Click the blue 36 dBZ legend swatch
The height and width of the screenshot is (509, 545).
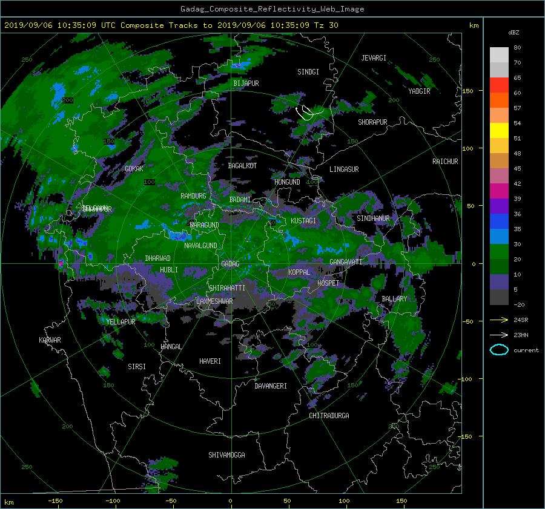click(499, 222)
